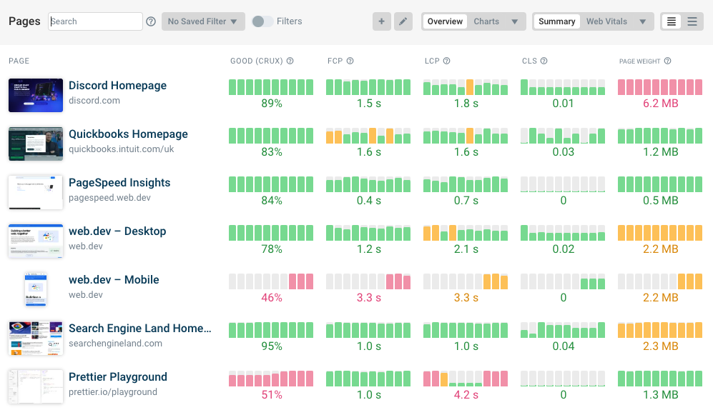Open the web.dev – Desktop link

coord(117,231)
